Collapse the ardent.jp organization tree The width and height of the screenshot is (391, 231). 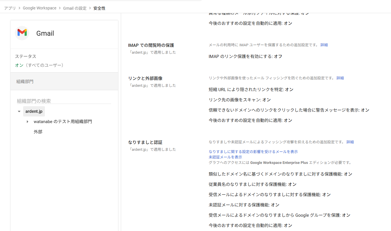pos(19,111)
